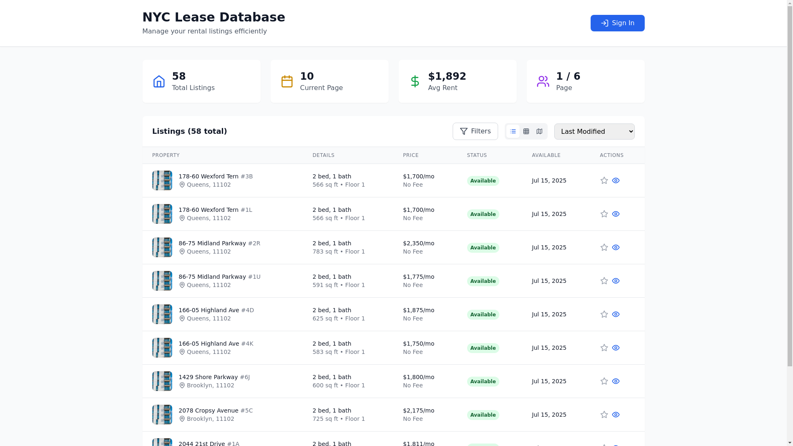This screenshot has width=793, height=446.
Task: Open the Filters panel
Action: click(x=475, y=131)
